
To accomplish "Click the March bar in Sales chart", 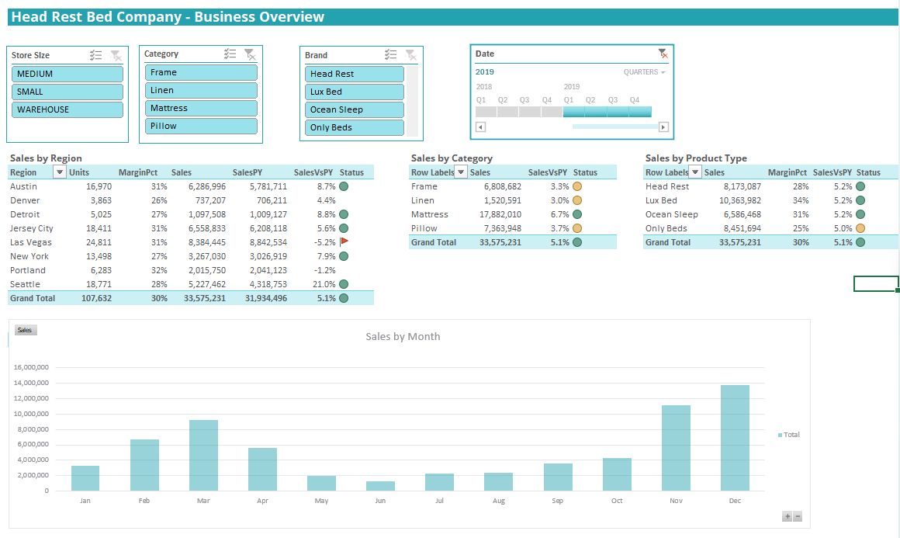I will tap(204, 455).
